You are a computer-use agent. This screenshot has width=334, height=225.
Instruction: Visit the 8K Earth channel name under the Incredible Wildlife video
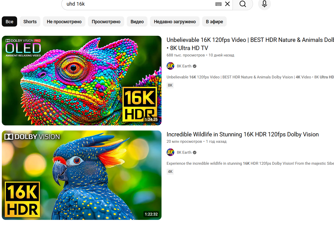[184, 152]
